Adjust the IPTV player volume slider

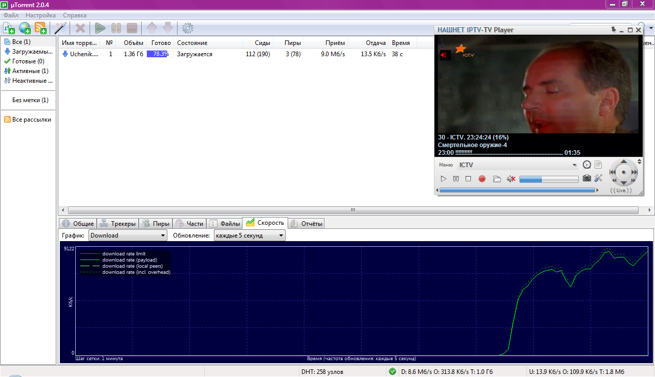click(x=549, y=179)
